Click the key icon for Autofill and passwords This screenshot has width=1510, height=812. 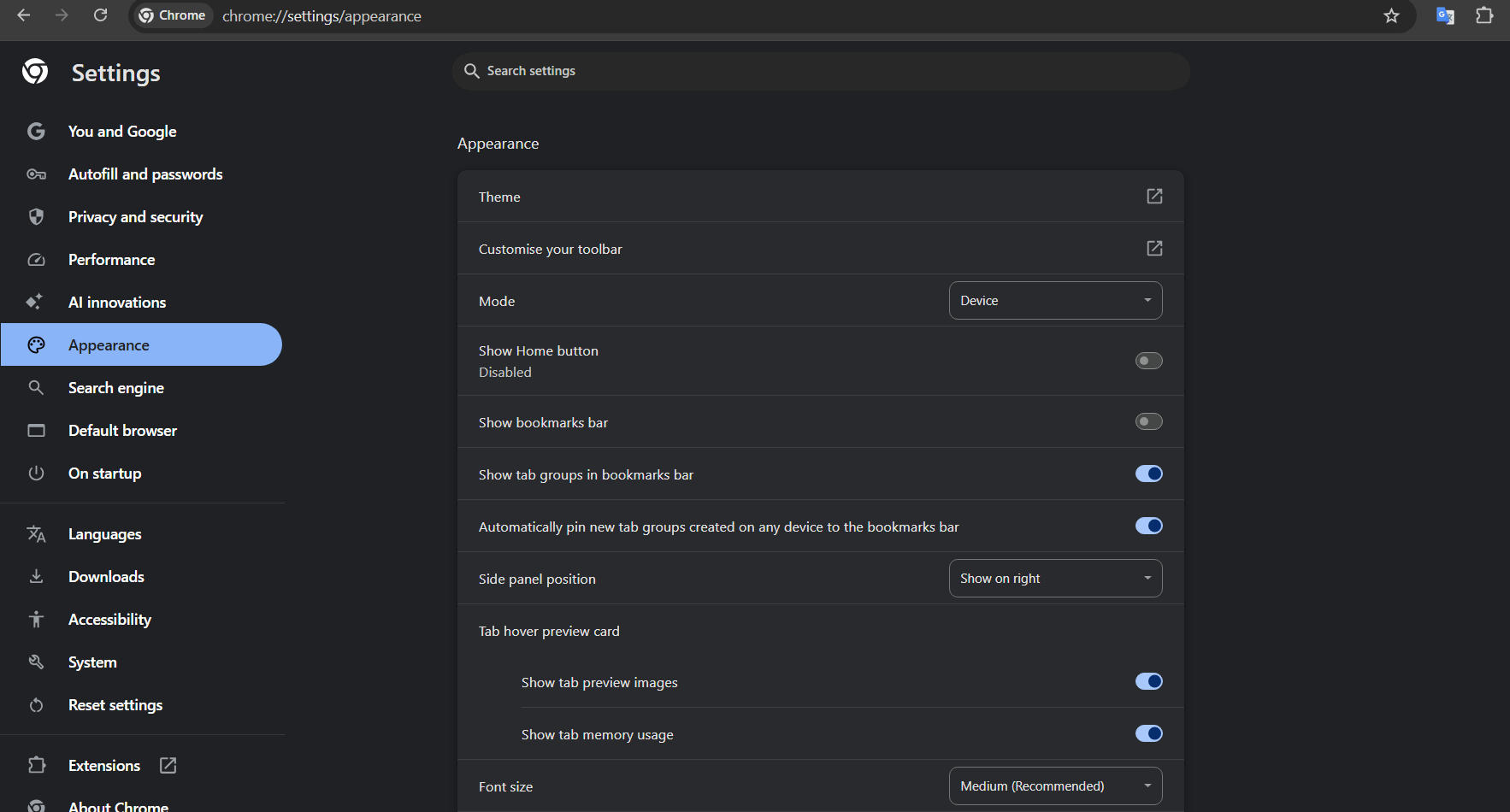click(36, 174)
